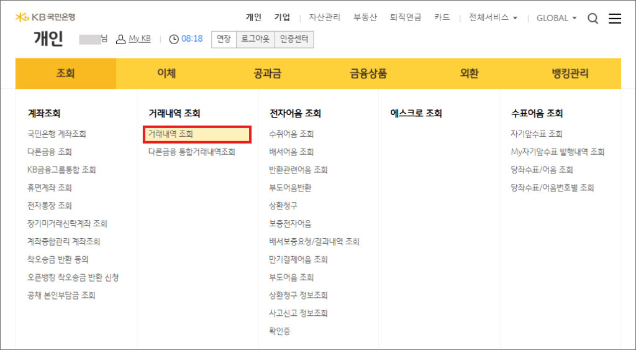The image size is (636, 350).
Task: Open 자산관리 in the top navigation
Action: [324, 17]
